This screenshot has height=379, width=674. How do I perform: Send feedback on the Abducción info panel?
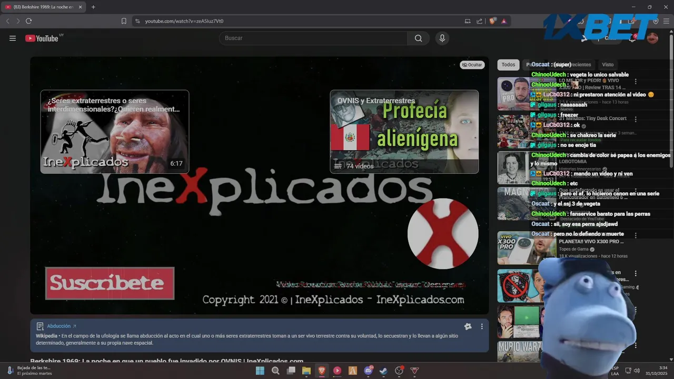coord(468,326)
